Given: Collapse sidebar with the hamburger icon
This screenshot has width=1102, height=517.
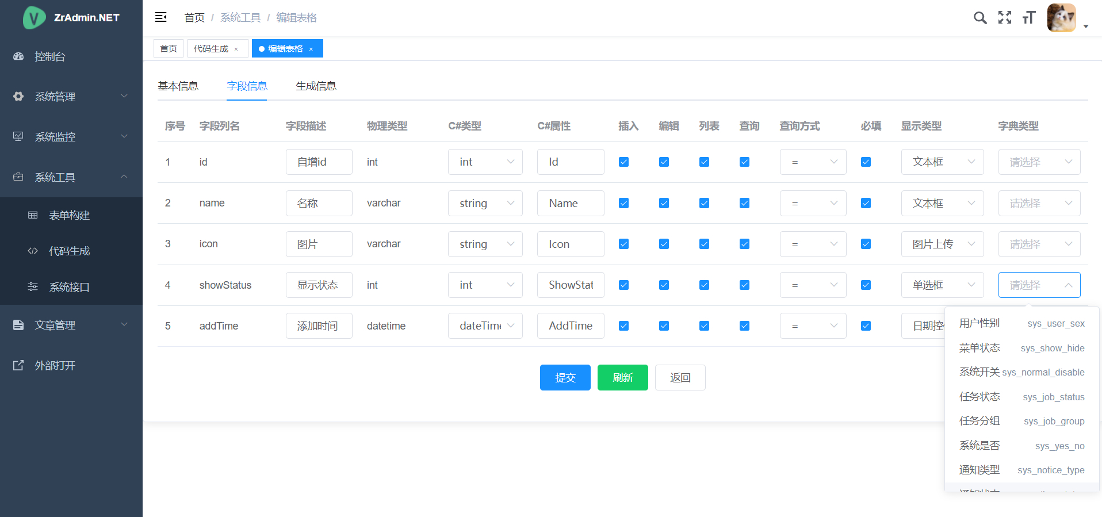Looking at the screenshot, I should (x=161, y=17).
